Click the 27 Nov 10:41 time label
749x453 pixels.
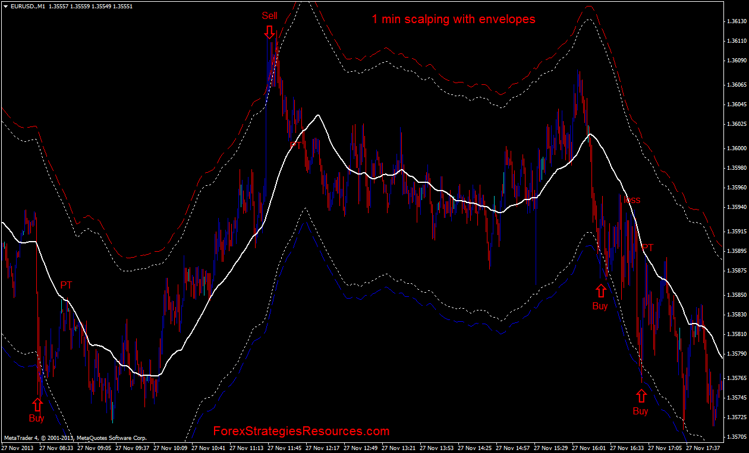click(209, 448)
